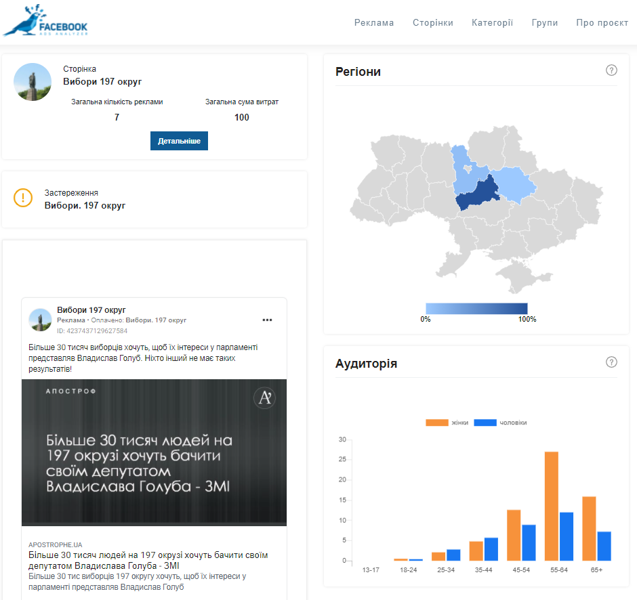Open the apostrophe.ua article headline link
Viewport: 637px width, 600px height.
point(148,560)
